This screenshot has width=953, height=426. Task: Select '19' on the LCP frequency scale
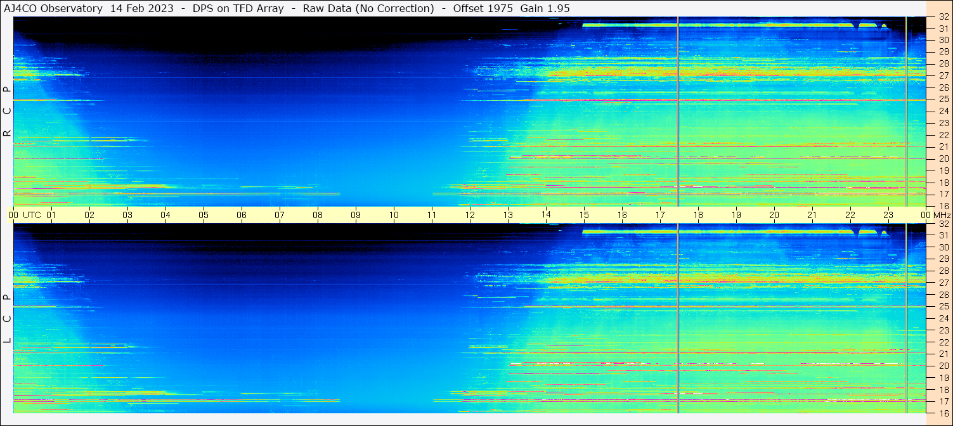tap(943, 378)
